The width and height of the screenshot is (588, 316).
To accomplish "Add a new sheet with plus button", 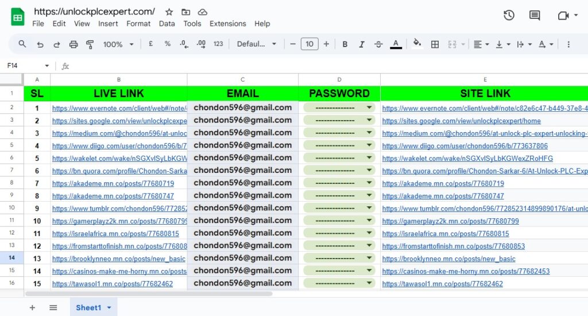I will tap(32, 308).
